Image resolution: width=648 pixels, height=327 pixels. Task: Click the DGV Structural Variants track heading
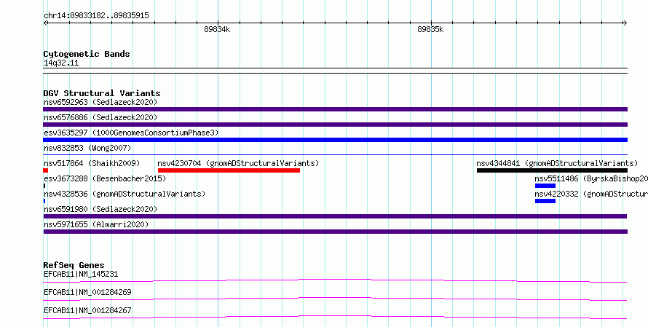click(x=102, y=93)
